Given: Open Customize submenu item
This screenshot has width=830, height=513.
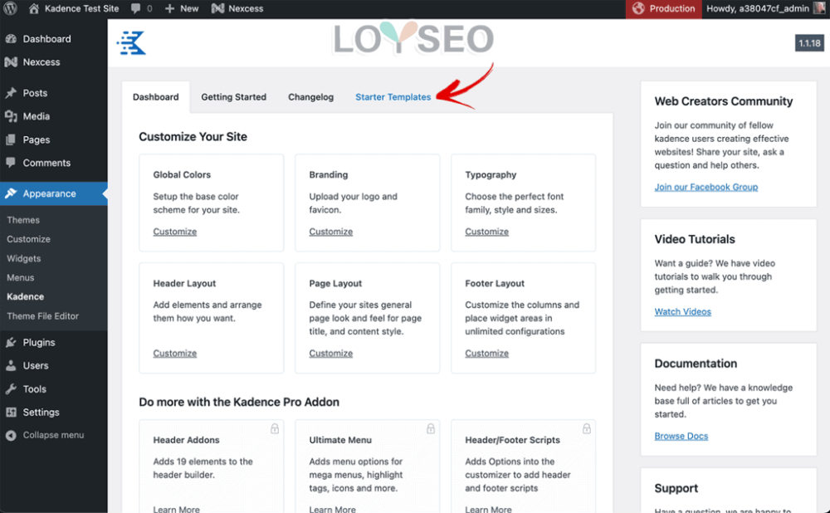Looking at the screenshot, I should 28,239.
